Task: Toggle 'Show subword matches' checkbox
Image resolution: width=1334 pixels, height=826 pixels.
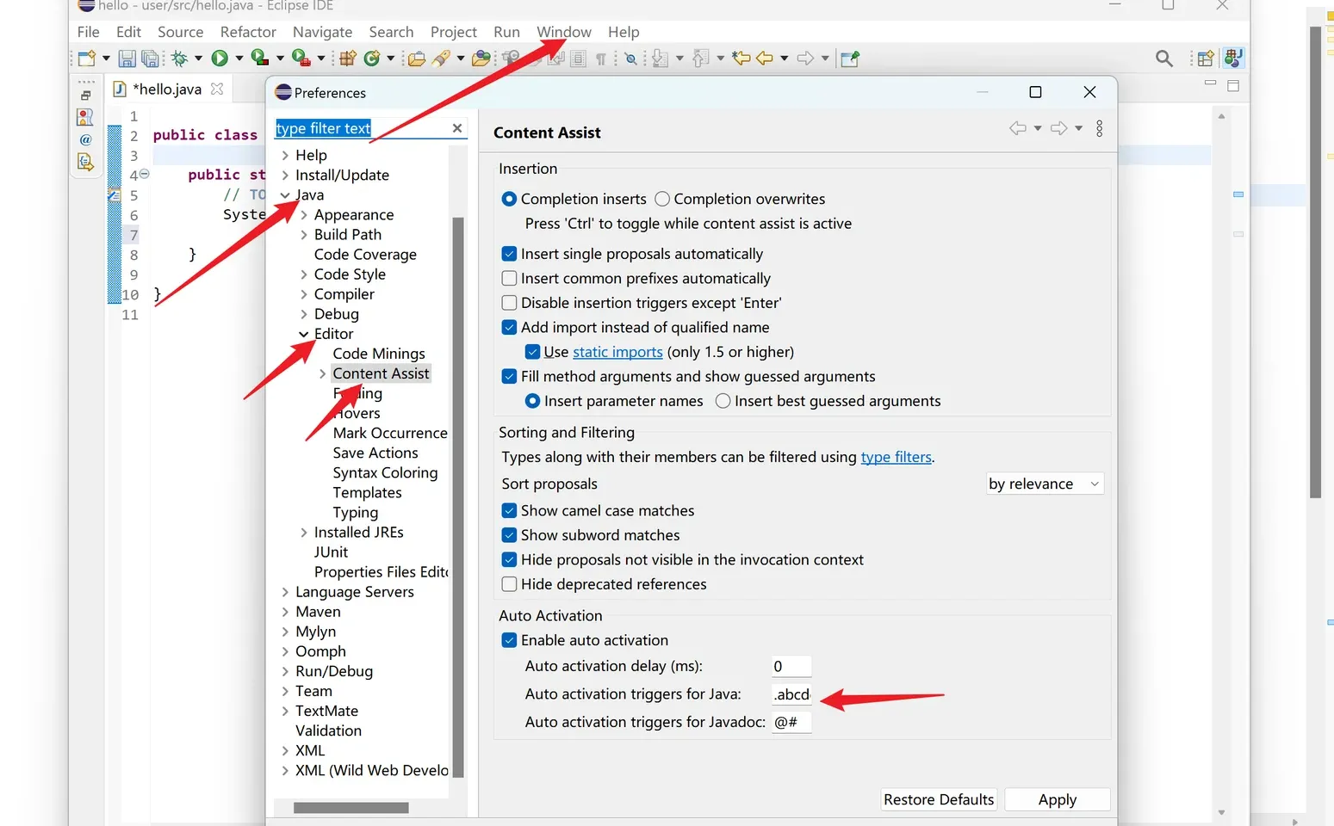Action: click(x=509, y=535)
